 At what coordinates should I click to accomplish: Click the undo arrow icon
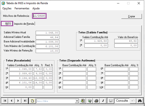point(133,101)
